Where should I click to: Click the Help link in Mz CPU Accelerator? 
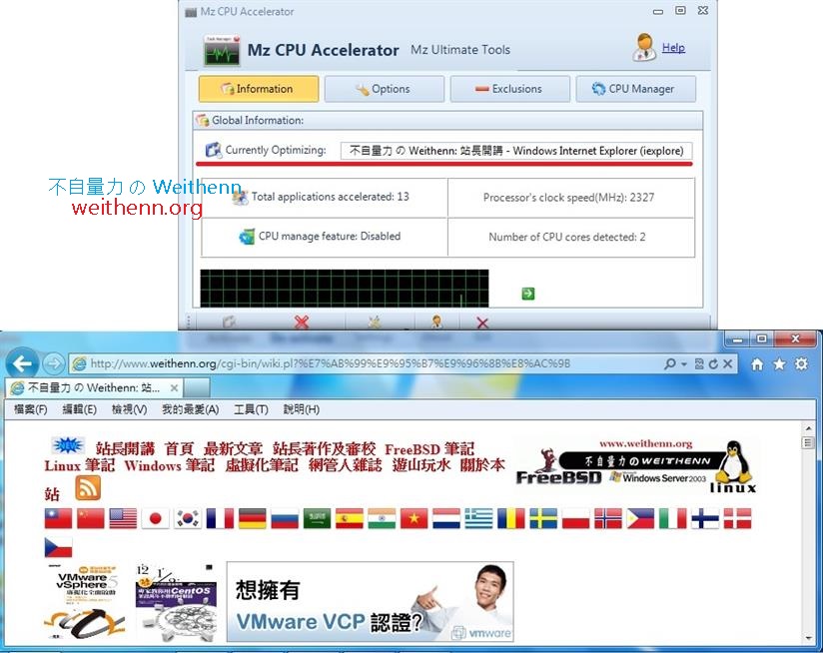pyautogui.click(x=673, y=48)
